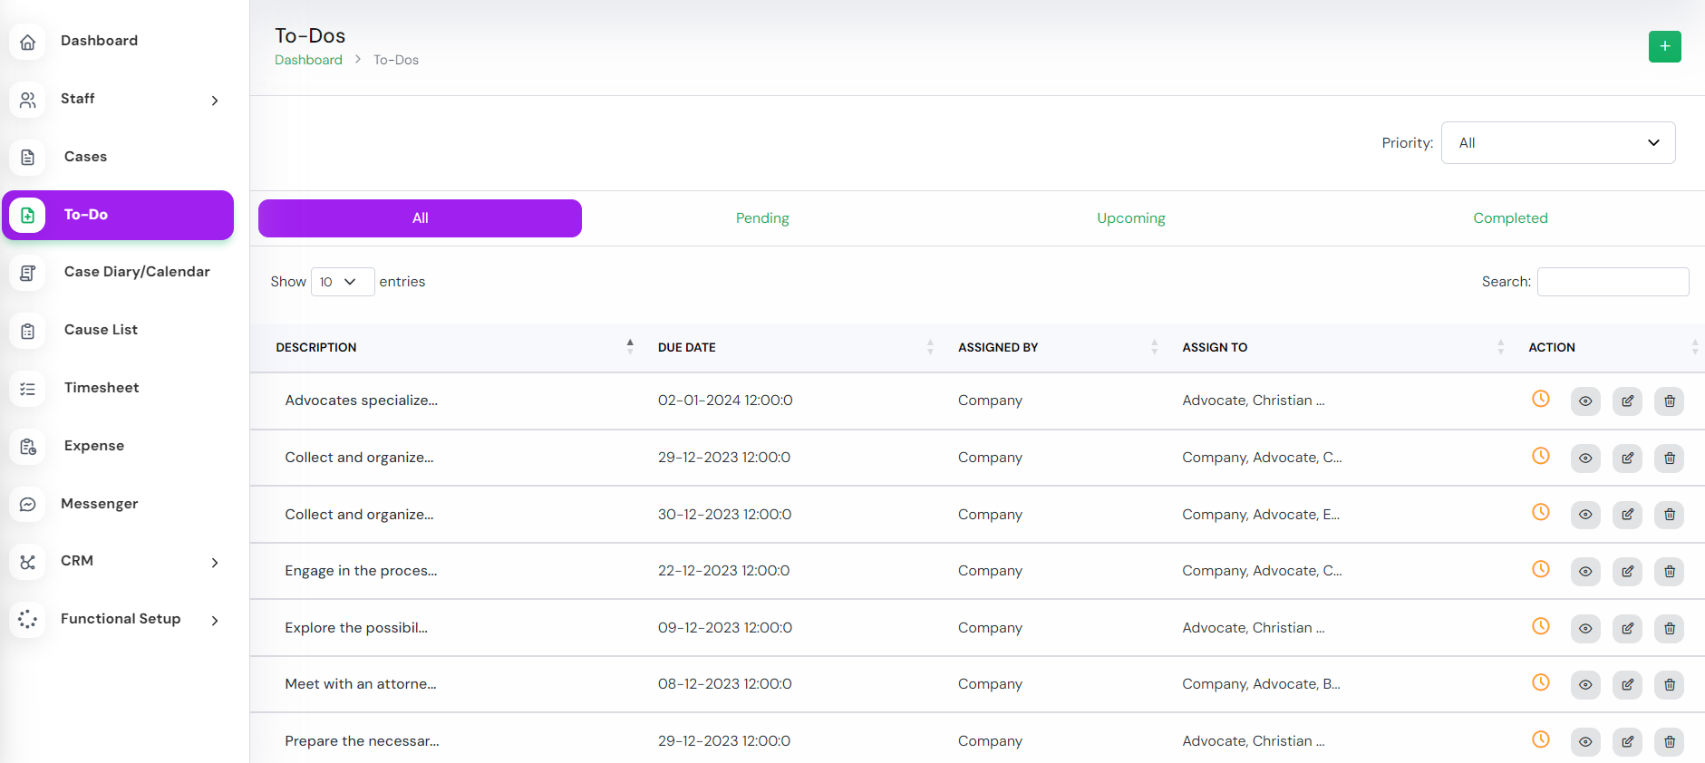
Task: Open the Show entries count dropdown
Action: [x=342, y=282]
